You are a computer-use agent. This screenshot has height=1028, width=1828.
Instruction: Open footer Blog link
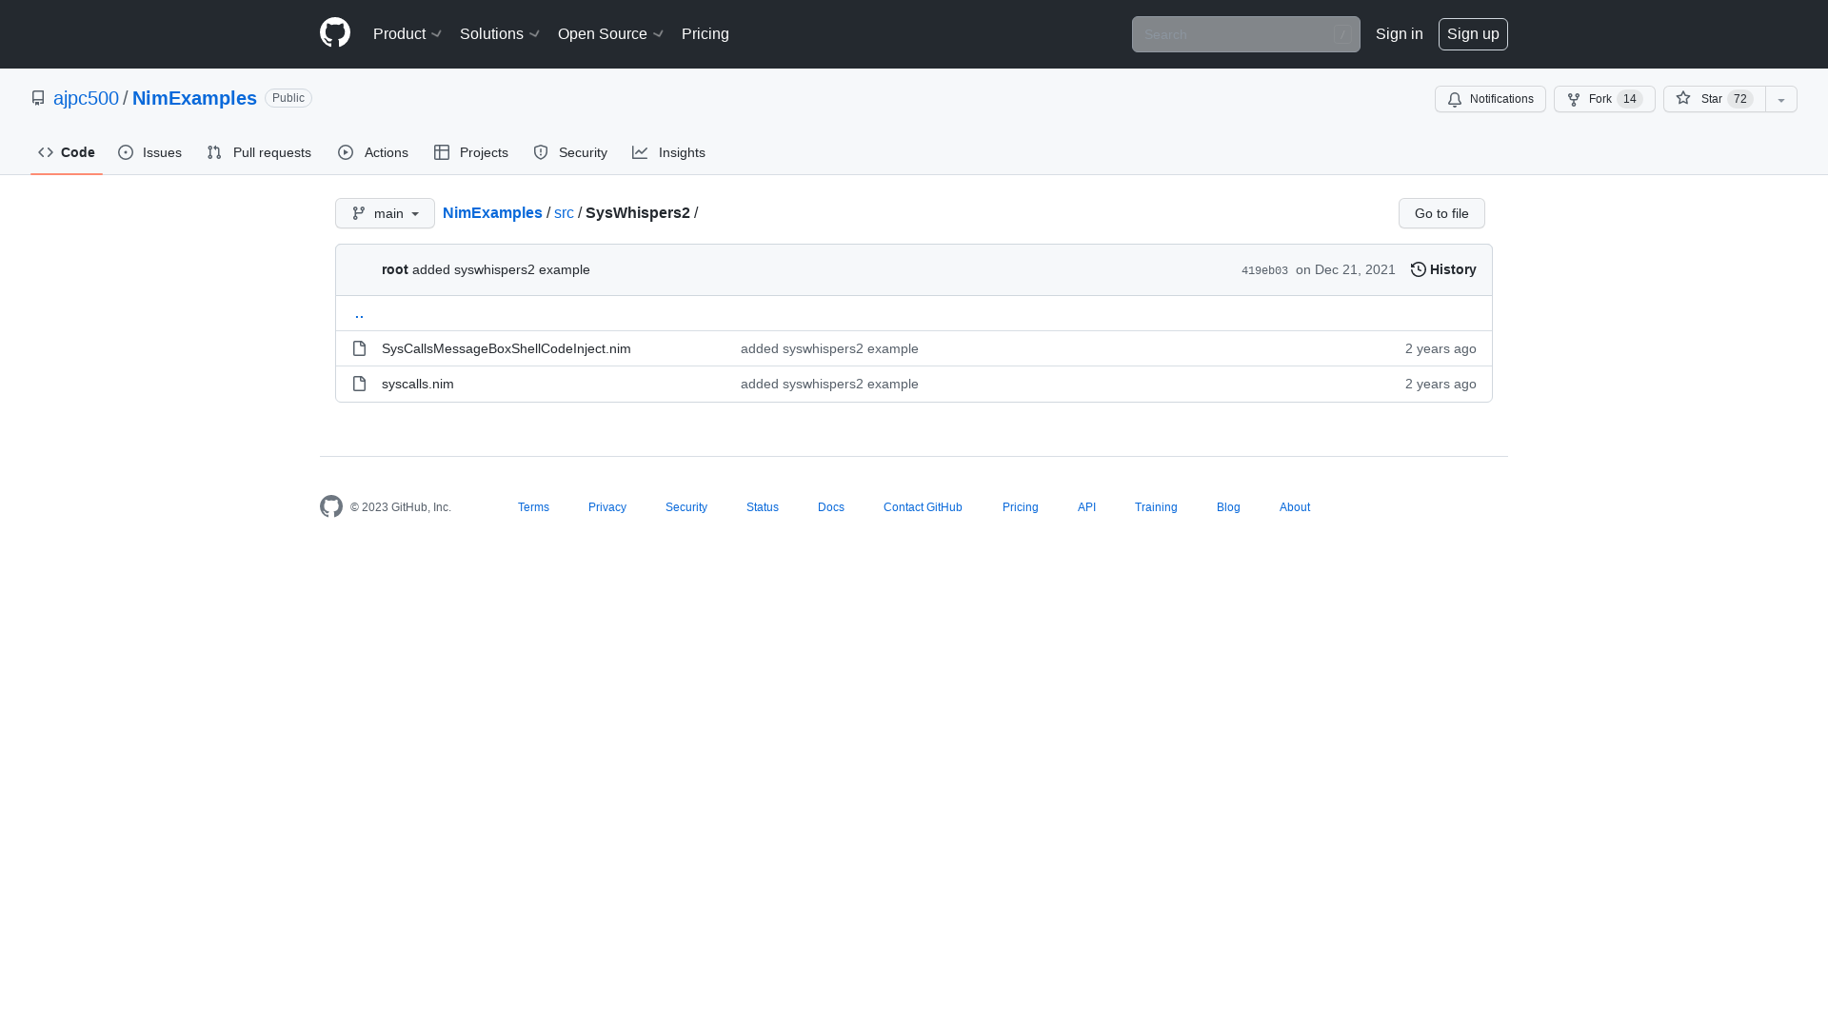click(1228, 507)
